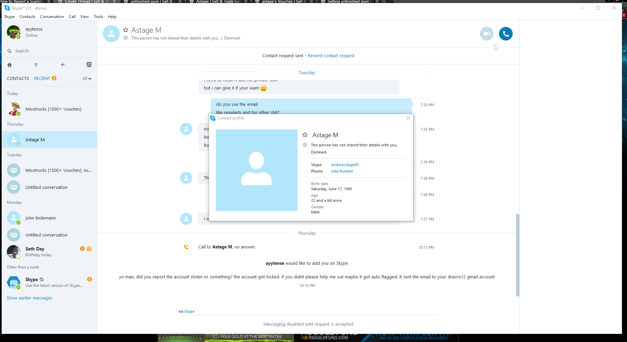The image size is (627, 342).
Task: Open the Tools menu
Action: [x=98, y=17]
